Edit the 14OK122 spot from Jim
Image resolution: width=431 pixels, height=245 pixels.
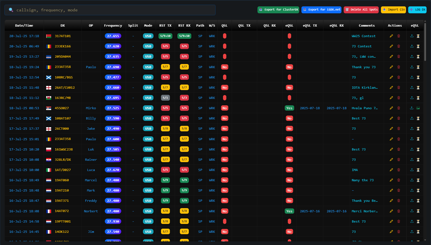pyautogui.click(x=391, y=231)
